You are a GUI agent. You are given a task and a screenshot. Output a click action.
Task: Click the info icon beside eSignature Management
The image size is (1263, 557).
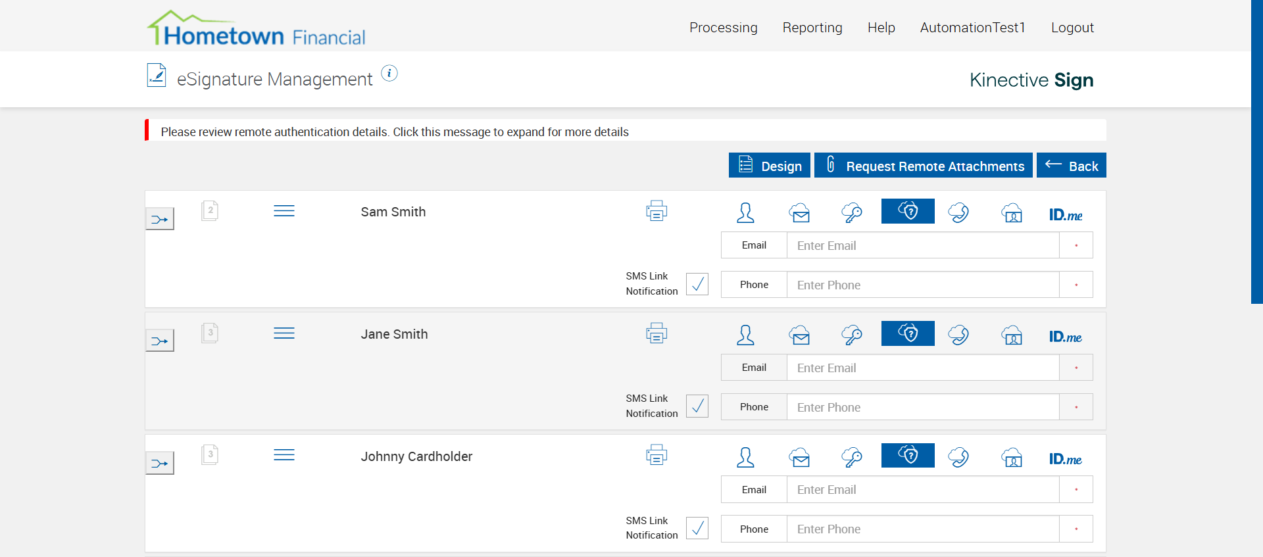pos(389,74)
